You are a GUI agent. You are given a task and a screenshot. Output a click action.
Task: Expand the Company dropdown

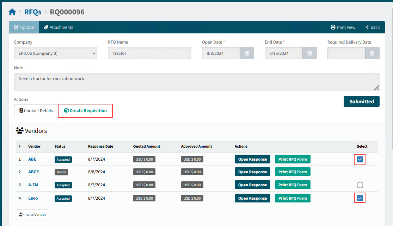coord(56,53)
